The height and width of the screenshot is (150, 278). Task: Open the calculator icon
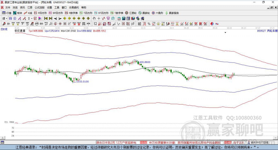coord(124,19)
